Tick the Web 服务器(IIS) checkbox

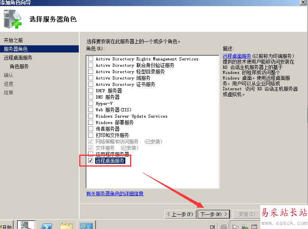point(91,109)
